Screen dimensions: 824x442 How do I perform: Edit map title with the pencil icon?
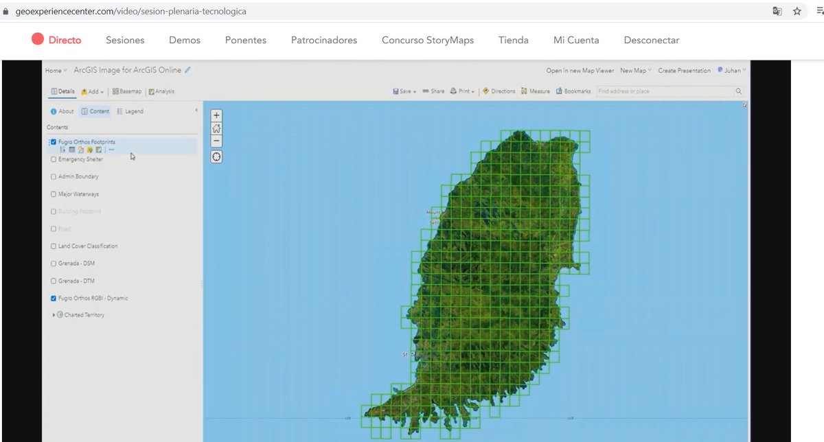click(188, 70)
